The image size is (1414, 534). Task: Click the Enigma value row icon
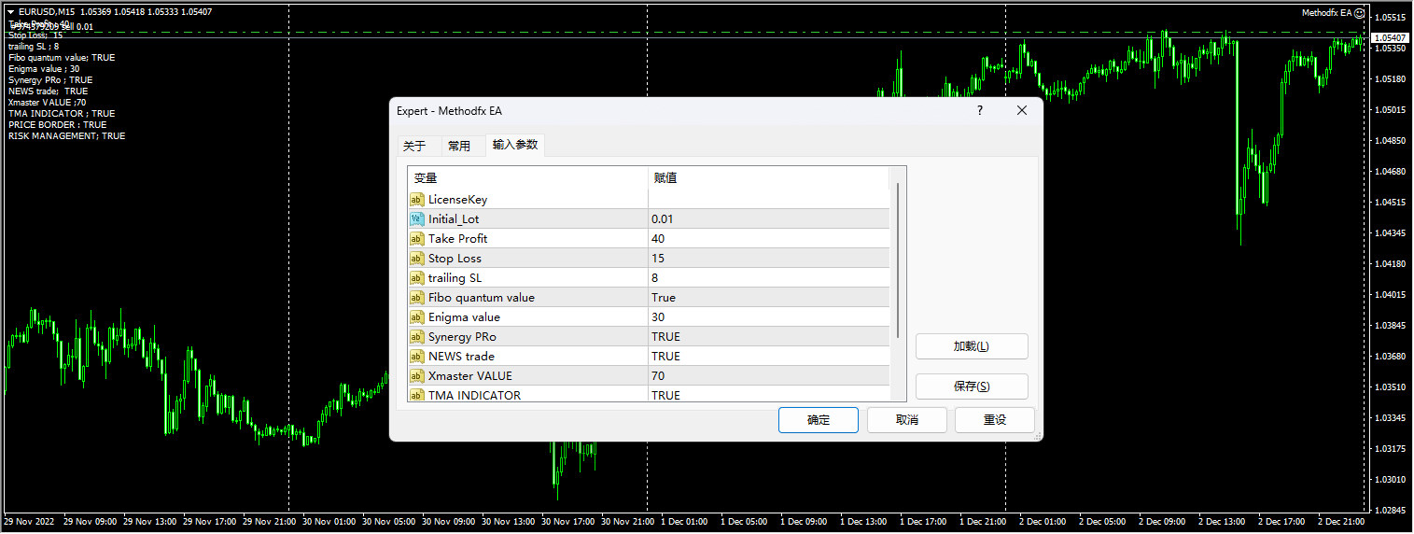click(416, 317)
